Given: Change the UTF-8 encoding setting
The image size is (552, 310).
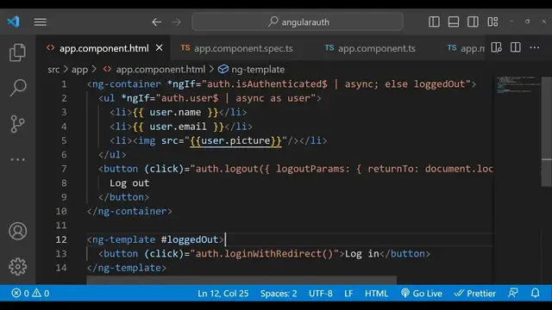Looking at the screenshot, I should click(x=320, y=293).
